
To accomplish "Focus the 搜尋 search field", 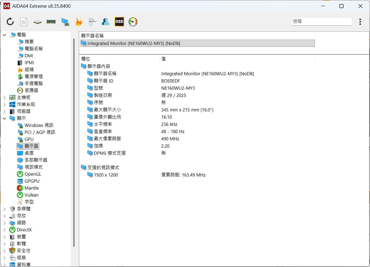I will click(322, 21).
